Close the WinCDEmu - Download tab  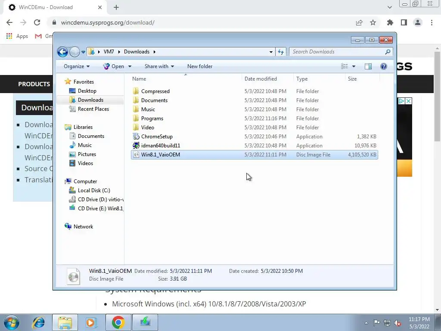pos(100,7)
